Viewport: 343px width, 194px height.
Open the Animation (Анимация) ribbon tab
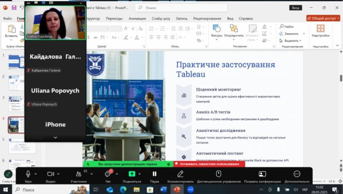pyautogui.click(x=137, y=18)
